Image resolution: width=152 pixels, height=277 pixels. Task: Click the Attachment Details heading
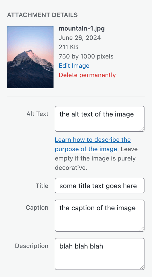pos(42,15)
